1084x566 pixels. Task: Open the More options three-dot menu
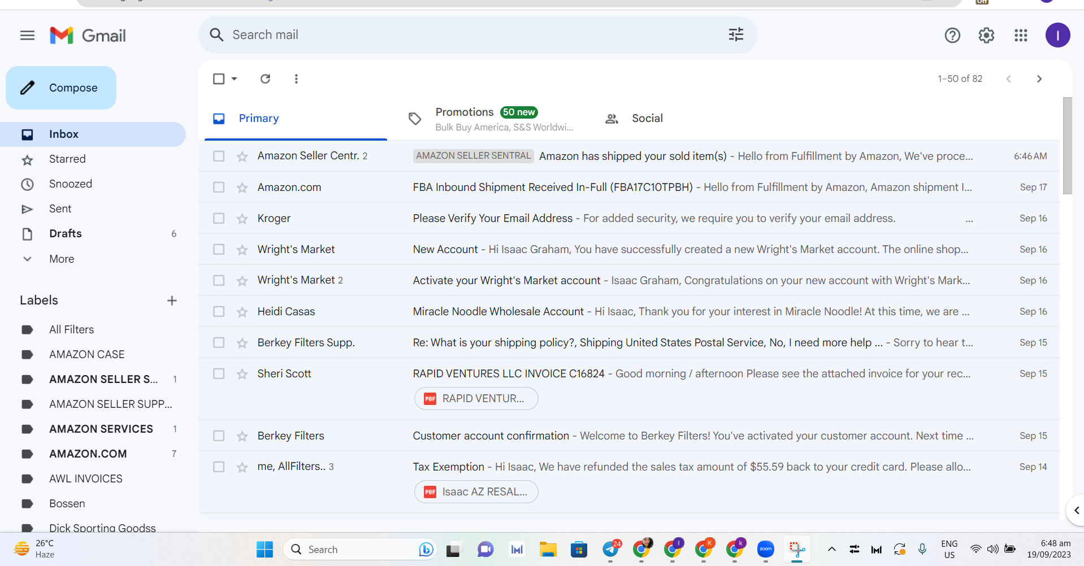[296, 79]
